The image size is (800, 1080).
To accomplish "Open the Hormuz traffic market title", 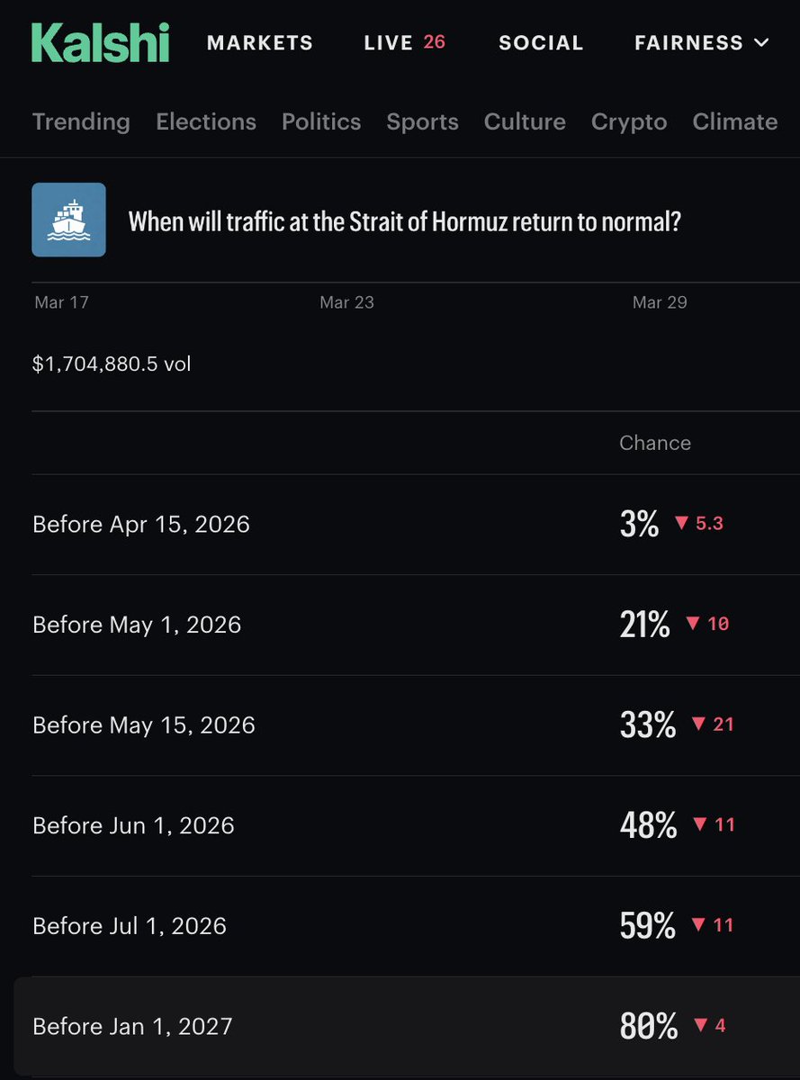I will click(405, 221).
